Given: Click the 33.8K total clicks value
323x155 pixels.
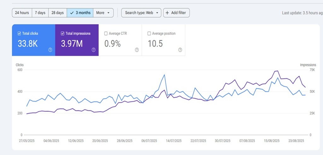Looking at the screenshot, I should (x=28, y=44).
